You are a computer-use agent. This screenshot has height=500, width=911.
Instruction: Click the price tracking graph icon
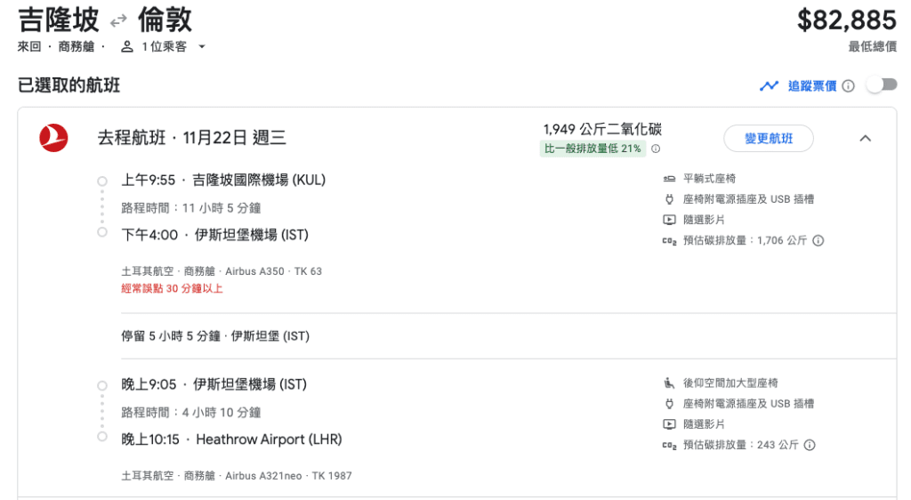[x=770, y=86]
